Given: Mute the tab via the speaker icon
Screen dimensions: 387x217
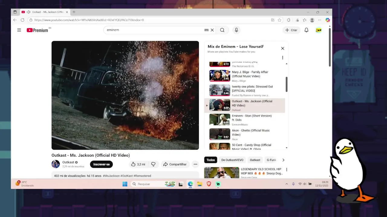Looking at the screenshot, I should pyautogui.click(x=28, y=12).
